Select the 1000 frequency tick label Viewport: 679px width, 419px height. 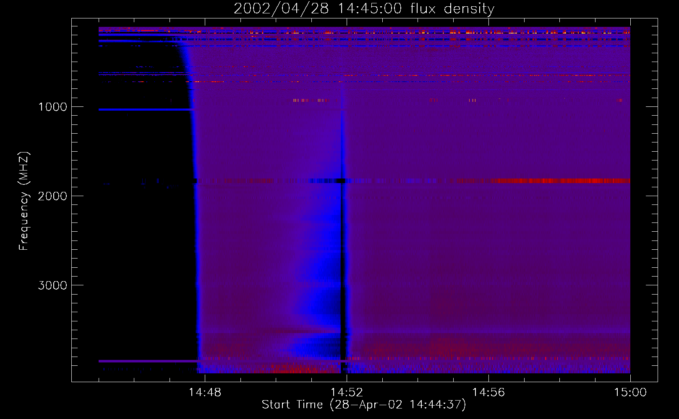pyautogui.click(x=52, y=107)
